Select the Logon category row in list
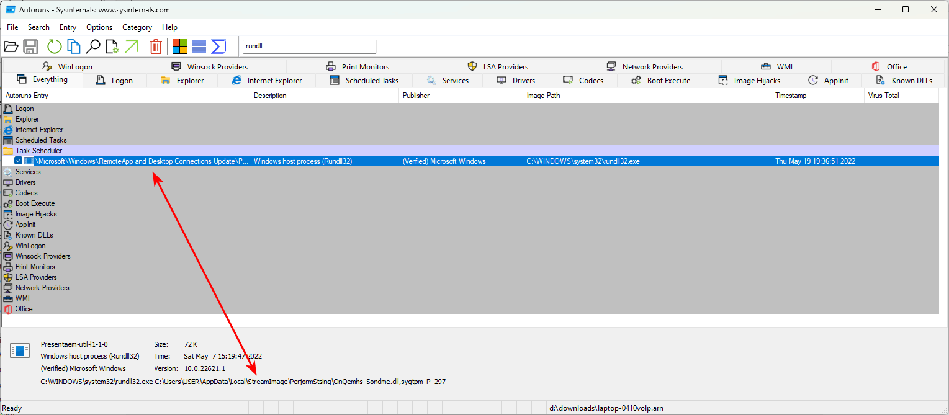949x415 pixels. click(x=470, y=109)
